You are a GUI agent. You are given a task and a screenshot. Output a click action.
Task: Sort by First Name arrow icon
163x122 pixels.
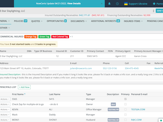25,94
